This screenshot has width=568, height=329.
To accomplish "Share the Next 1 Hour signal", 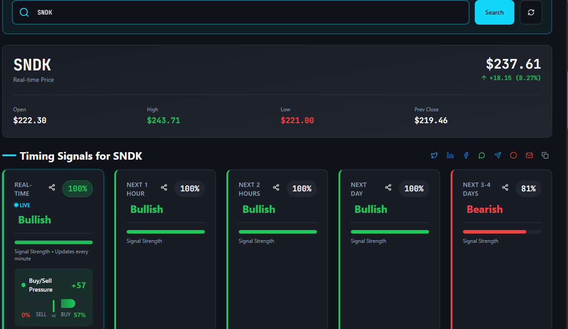I will (x=164, y=188).
